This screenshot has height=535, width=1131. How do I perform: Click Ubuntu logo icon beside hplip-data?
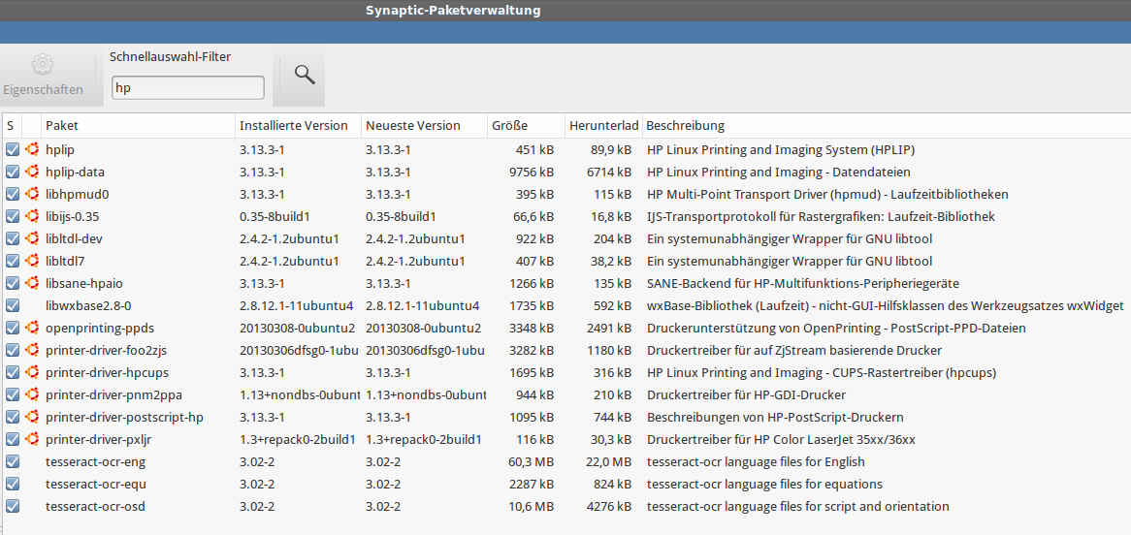click(32, 173)
